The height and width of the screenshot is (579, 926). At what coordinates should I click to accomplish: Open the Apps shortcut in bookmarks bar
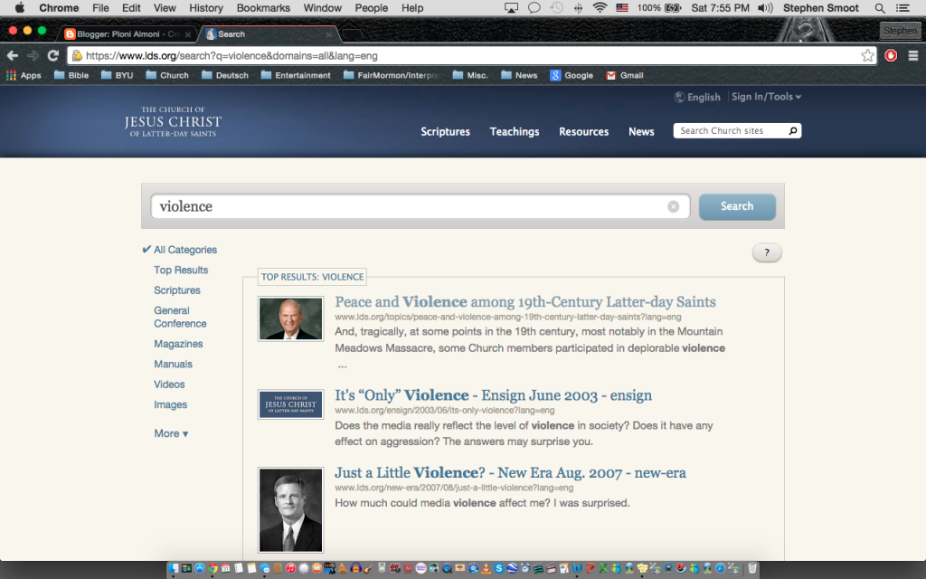[x=24, y=75]
